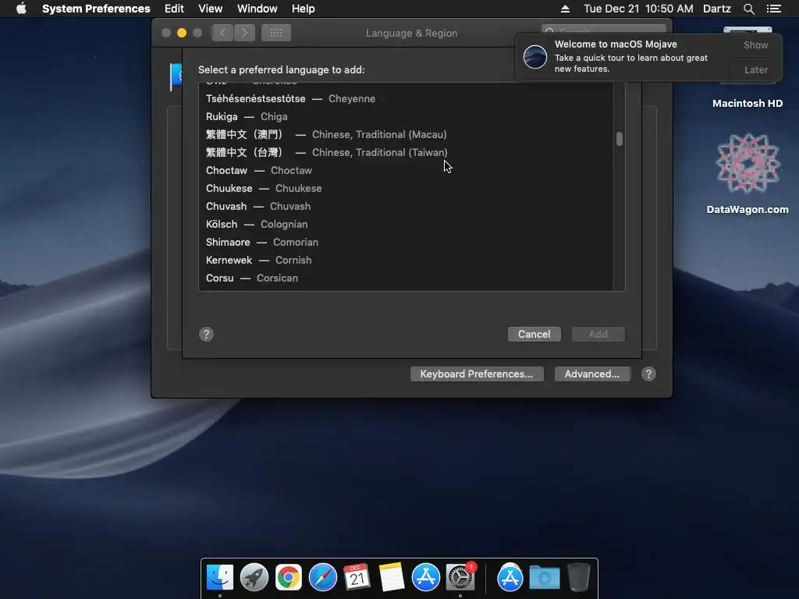The image size is (799, 599).
Task: Click help button beside Advanced
Action: [648, 374]
